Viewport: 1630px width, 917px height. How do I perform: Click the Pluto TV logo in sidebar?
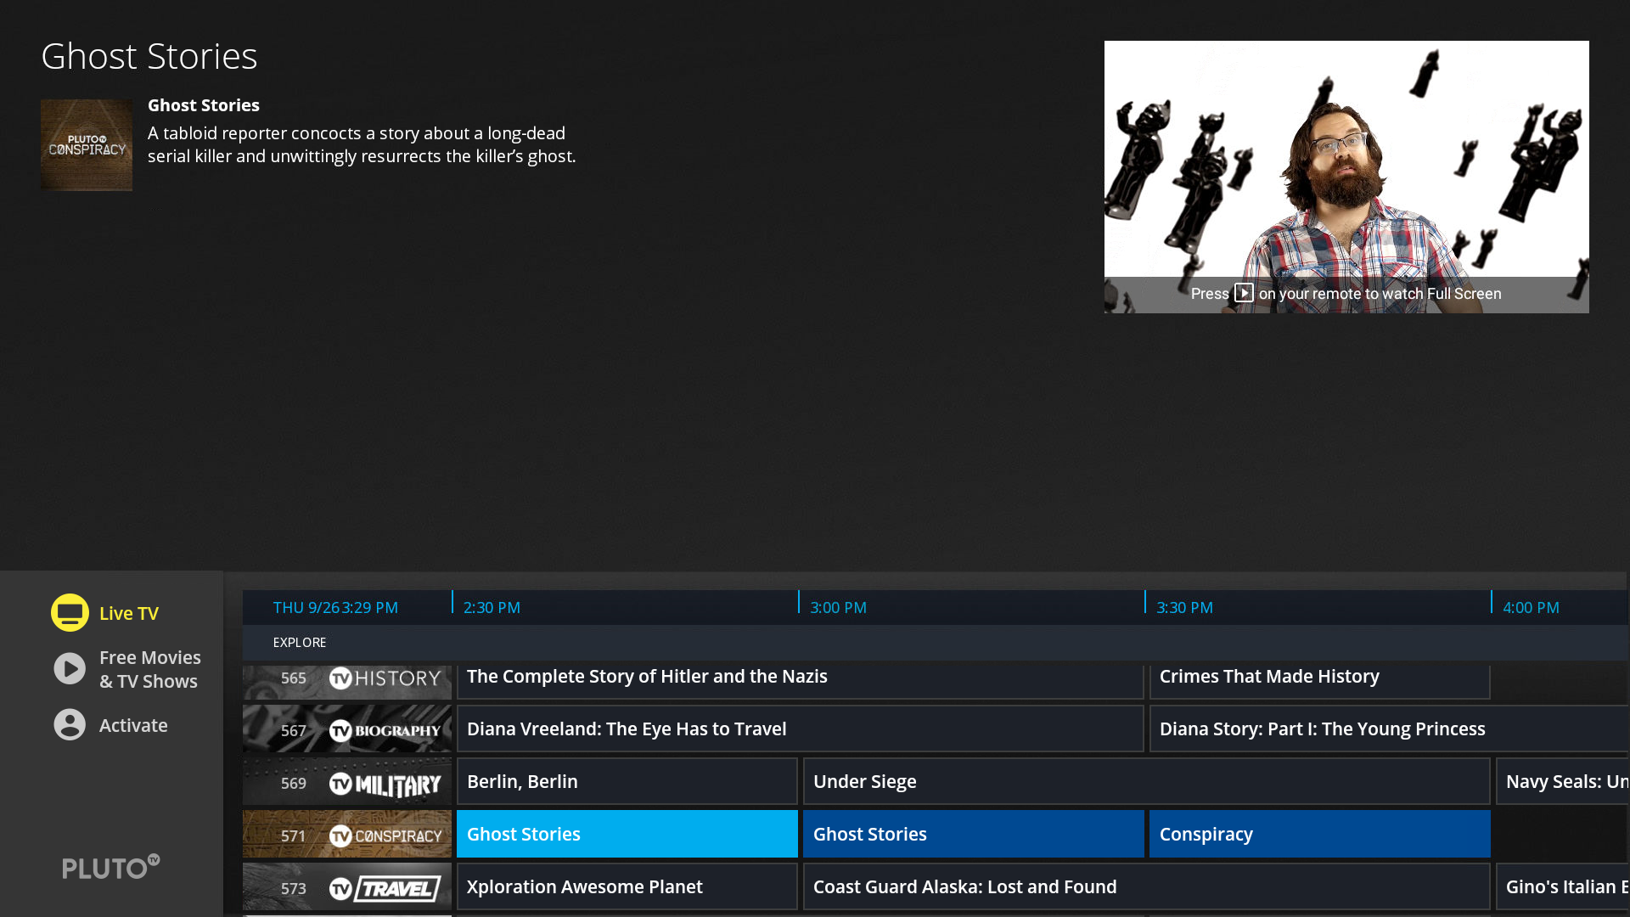pos(111,867)
